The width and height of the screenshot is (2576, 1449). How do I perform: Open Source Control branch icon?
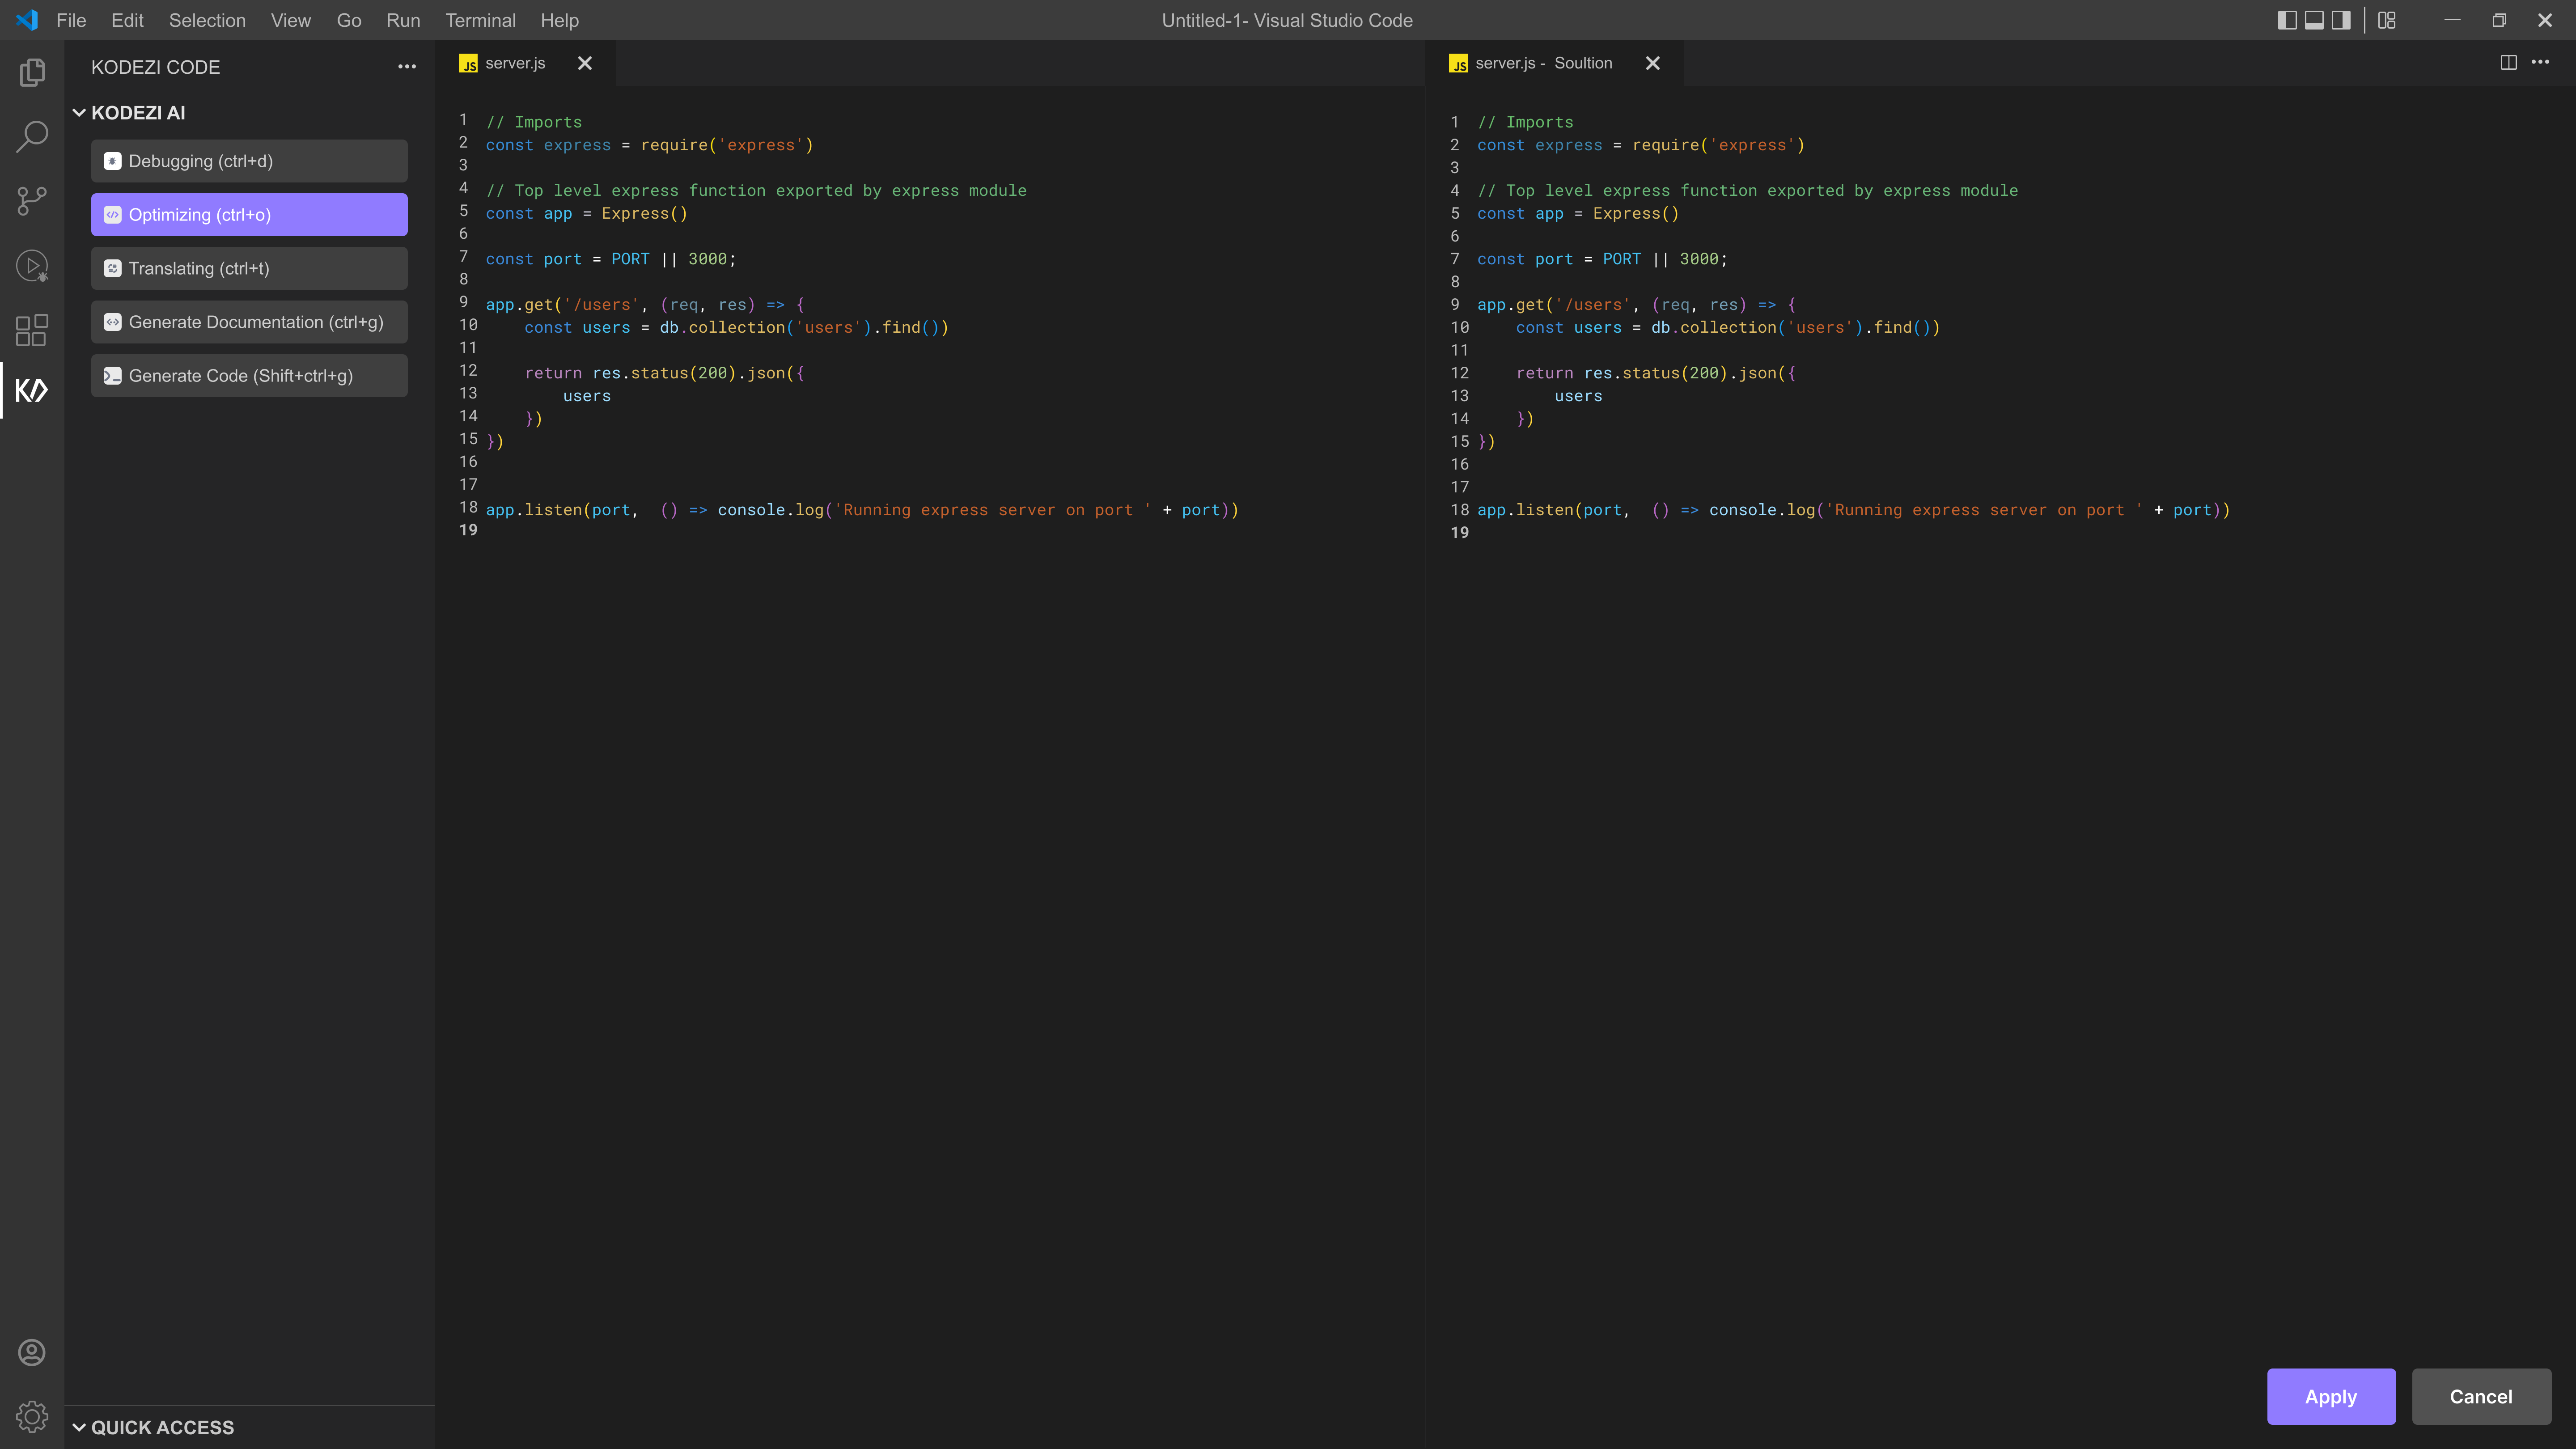click(x=32, y=201)
